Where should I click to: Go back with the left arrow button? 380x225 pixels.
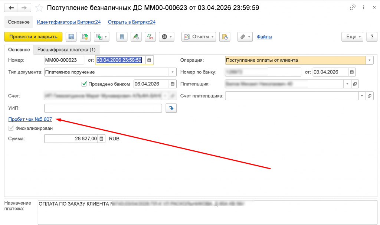[11, 8]
